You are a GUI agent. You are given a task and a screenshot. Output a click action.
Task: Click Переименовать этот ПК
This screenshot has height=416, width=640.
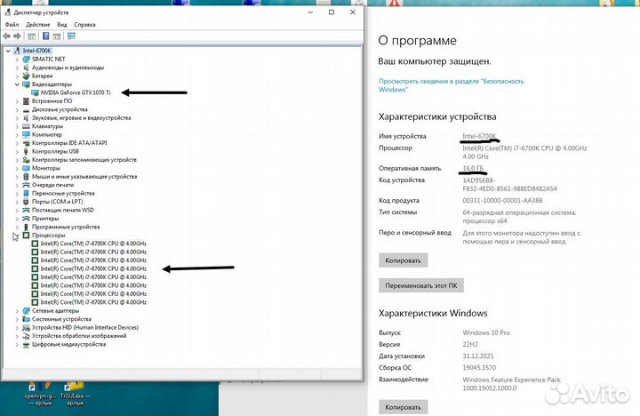pos(420,285)
